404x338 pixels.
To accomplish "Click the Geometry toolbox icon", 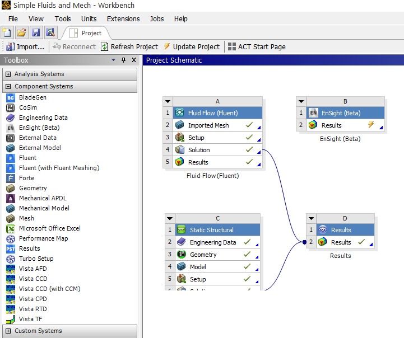I will pos(11,188).
